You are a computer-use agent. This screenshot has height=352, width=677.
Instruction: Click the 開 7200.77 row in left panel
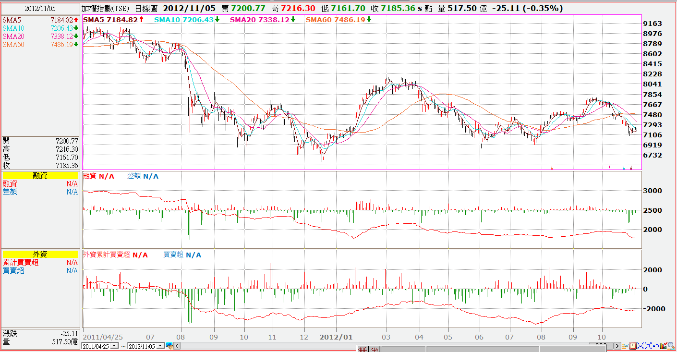40,141
